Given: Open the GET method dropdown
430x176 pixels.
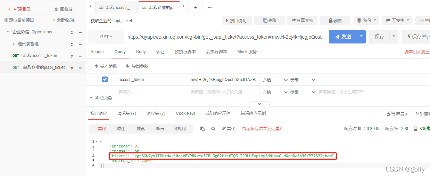Looking at the screenshot, I should point(106,37).
